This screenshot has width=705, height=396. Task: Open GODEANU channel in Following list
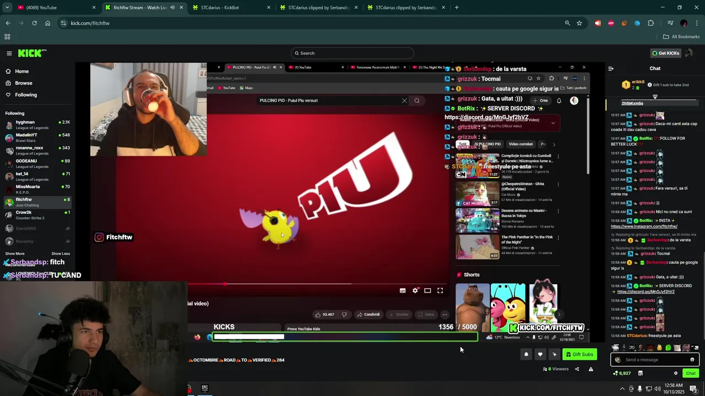click(37, 163)
